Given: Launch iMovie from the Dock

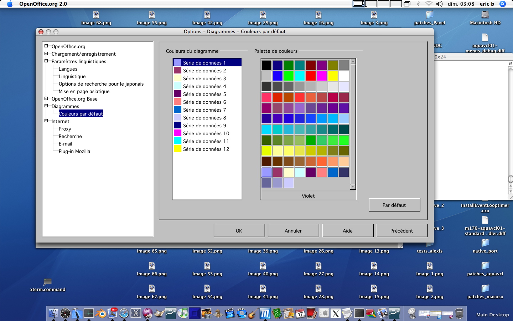Looking at the screenshot, I should 230,313.
